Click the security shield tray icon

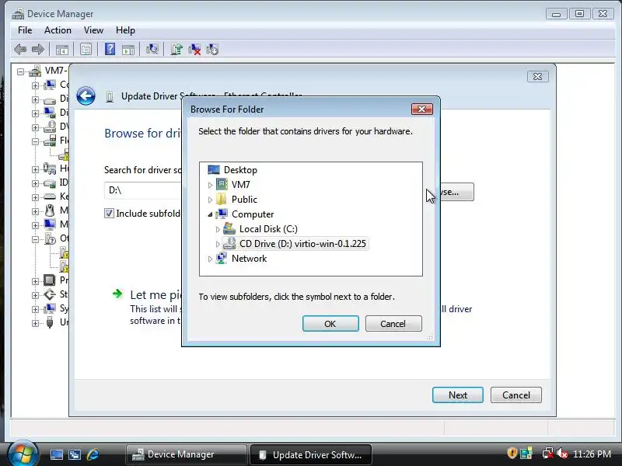pos(512,453)
